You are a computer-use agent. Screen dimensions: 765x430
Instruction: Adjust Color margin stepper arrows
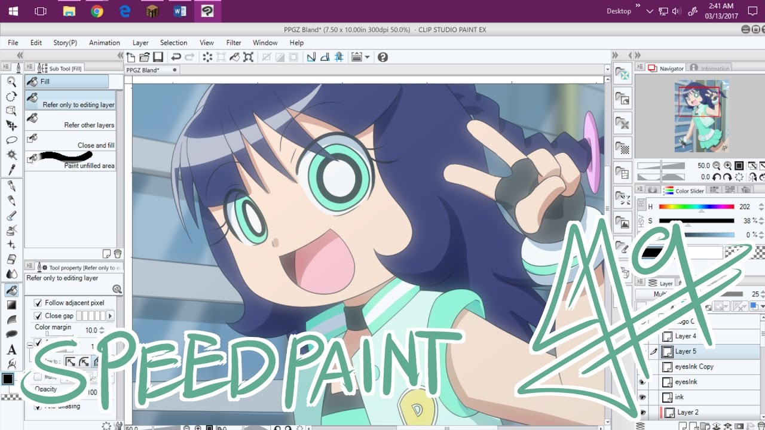coord(102,330)
